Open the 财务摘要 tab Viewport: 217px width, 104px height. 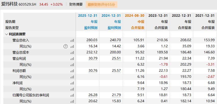point(76,4)
